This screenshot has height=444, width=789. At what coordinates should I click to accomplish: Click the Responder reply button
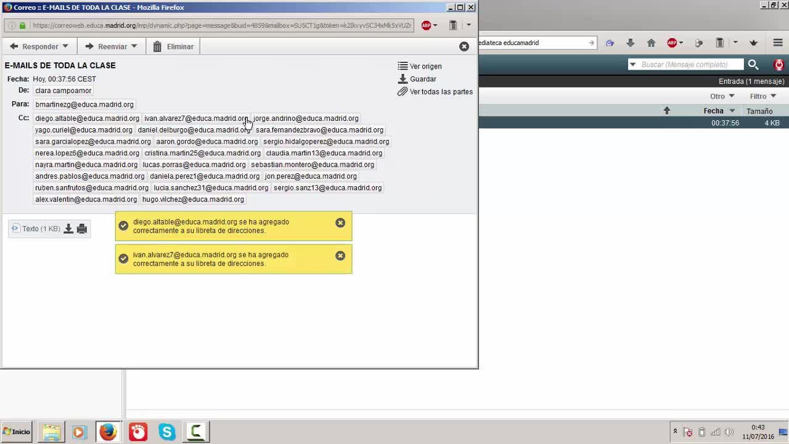click(x=34, y=46)
